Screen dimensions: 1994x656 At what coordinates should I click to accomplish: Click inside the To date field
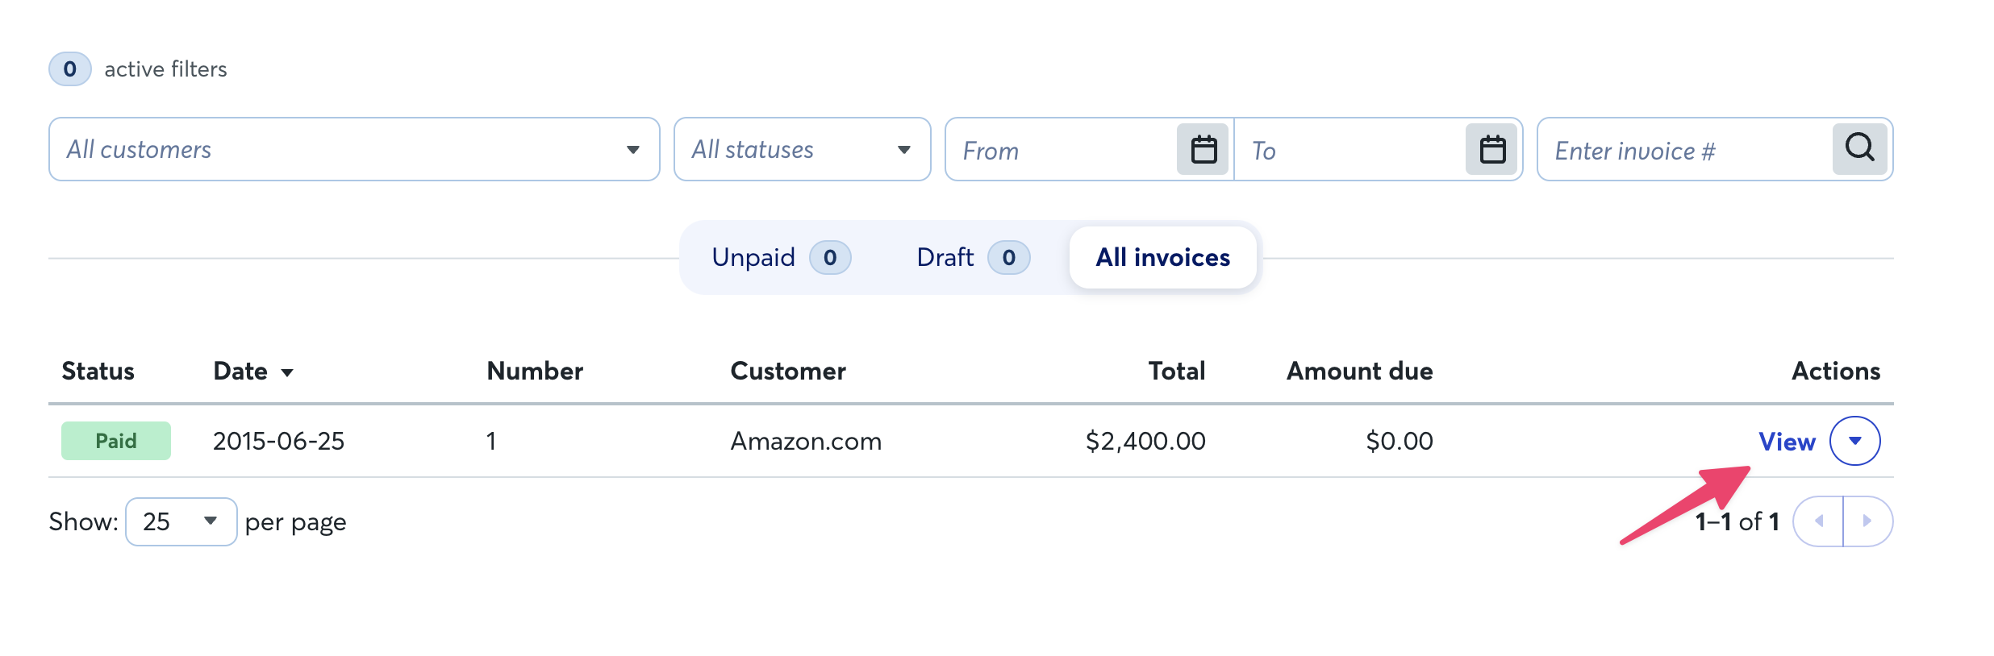1349,150
